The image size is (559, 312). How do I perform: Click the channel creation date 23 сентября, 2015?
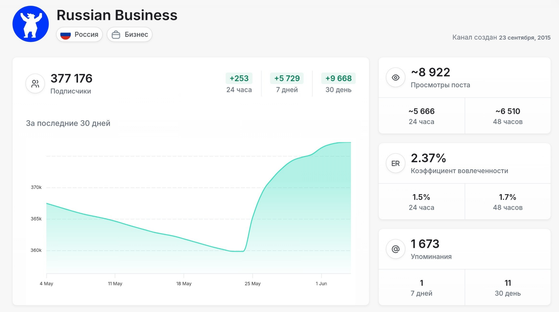525,38
